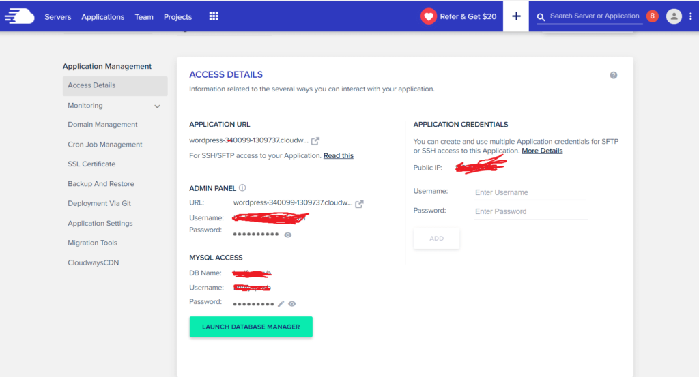Open the More Details link
Image resolution: width=699 pixels, height=377 pixels.
[x=542, y=151]
